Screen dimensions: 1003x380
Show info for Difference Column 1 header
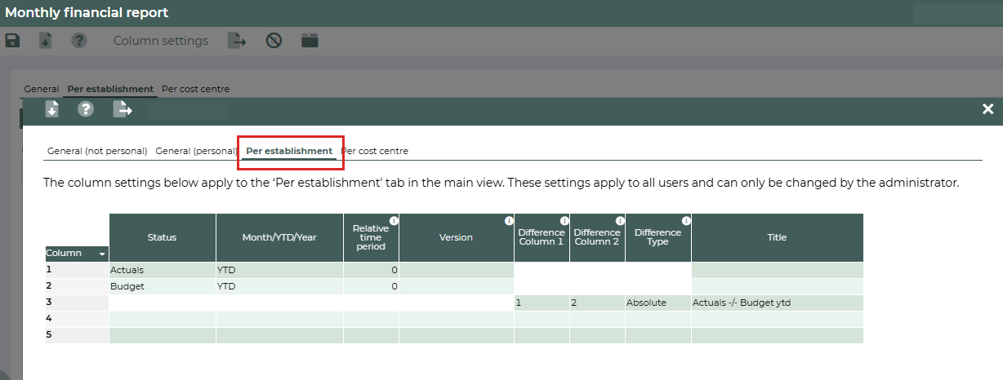[564, 221]
